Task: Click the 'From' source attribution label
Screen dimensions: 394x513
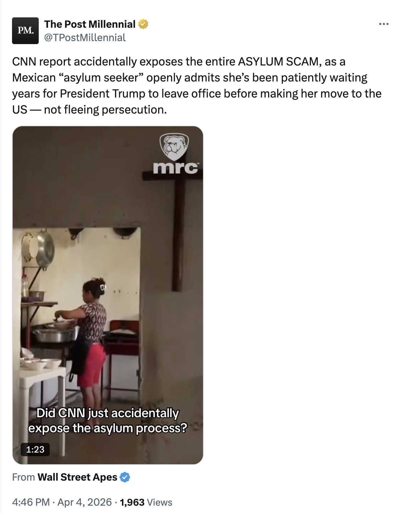Action: [x=23, y=477]
